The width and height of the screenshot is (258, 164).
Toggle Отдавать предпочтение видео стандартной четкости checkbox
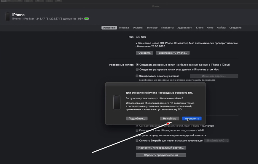(x=137, y=135)
